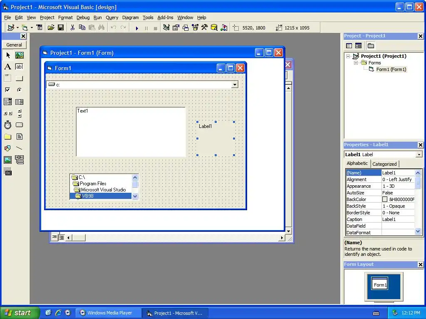
Task: Select the OLE container tool
Action: pos(8,172)
